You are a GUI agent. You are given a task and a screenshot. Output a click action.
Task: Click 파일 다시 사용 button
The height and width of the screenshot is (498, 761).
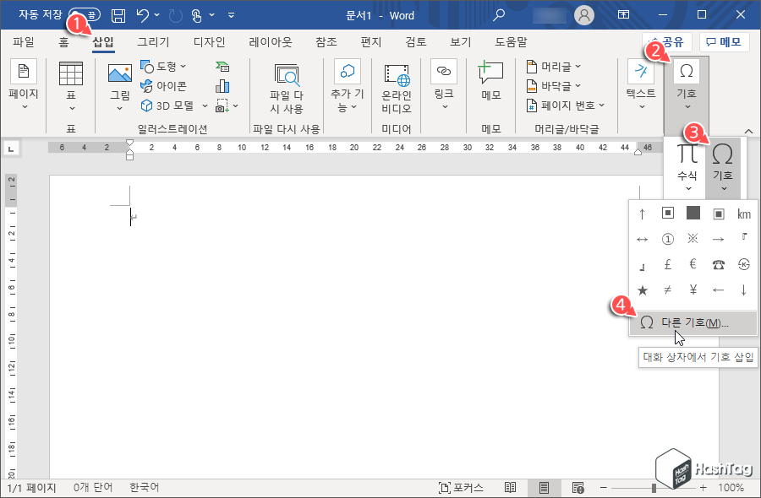(x=287, y=88)
